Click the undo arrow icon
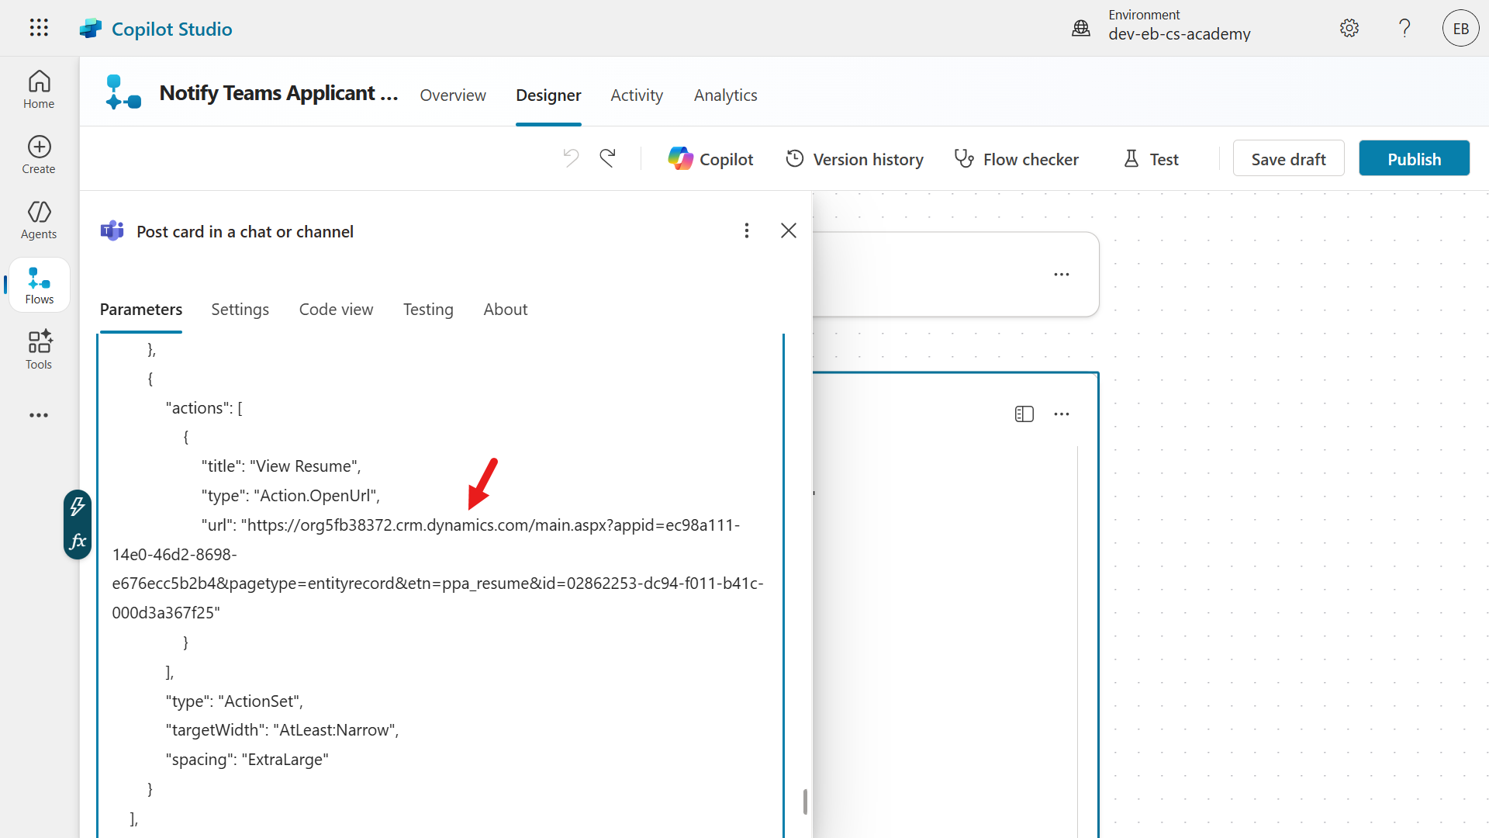The width and height of the screenshot is (1489, 838). click(x=571, y=158)
